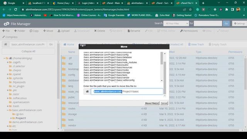Viewport: 247px width, 139px height.
Task: Switch to the Google tab
Action: coord(14,3)
